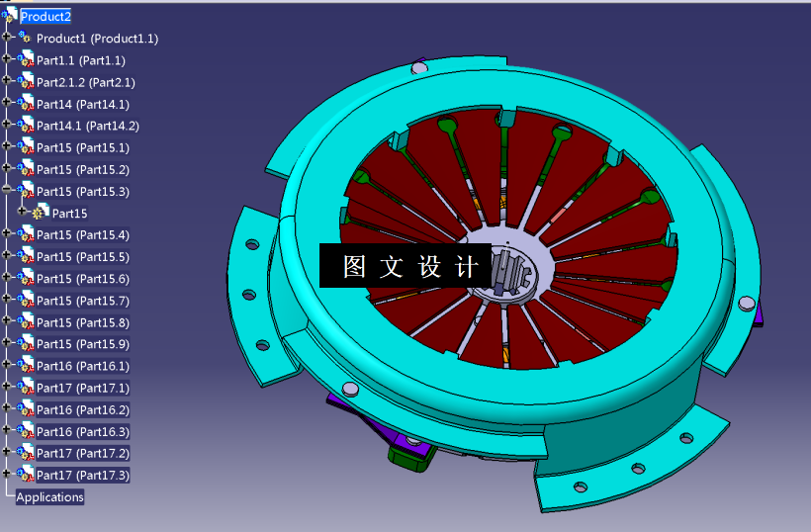Select the Part15 (Part15.8) label
This screenshot has width=811, height=532.
tap(83, 322)
